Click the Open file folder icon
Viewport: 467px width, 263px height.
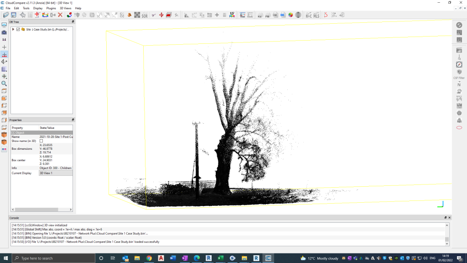pyautogui.click(x=6, y=15)
